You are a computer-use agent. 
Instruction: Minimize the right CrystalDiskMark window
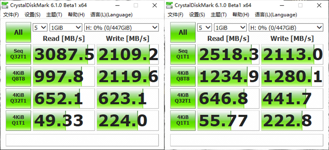(x=281, y=5)
